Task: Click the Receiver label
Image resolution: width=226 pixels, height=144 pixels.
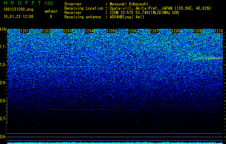Action: pos(73,13)
